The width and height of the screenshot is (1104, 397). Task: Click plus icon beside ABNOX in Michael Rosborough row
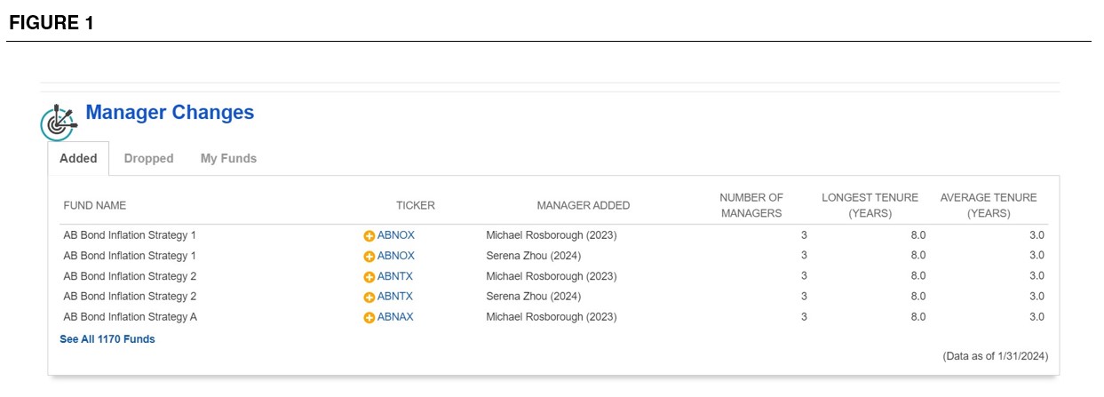(369, 236)
